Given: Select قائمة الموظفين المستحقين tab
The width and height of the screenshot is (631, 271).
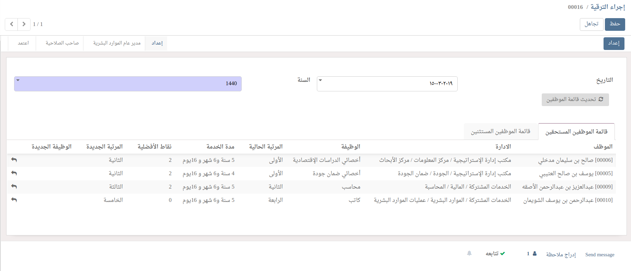Looking at the screenshot, I should click(576, 132).
